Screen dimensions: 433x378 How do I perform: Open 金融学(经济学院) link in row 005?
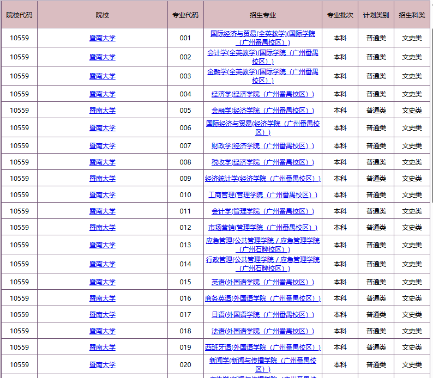pyautogui.click(x=263, y=111)
